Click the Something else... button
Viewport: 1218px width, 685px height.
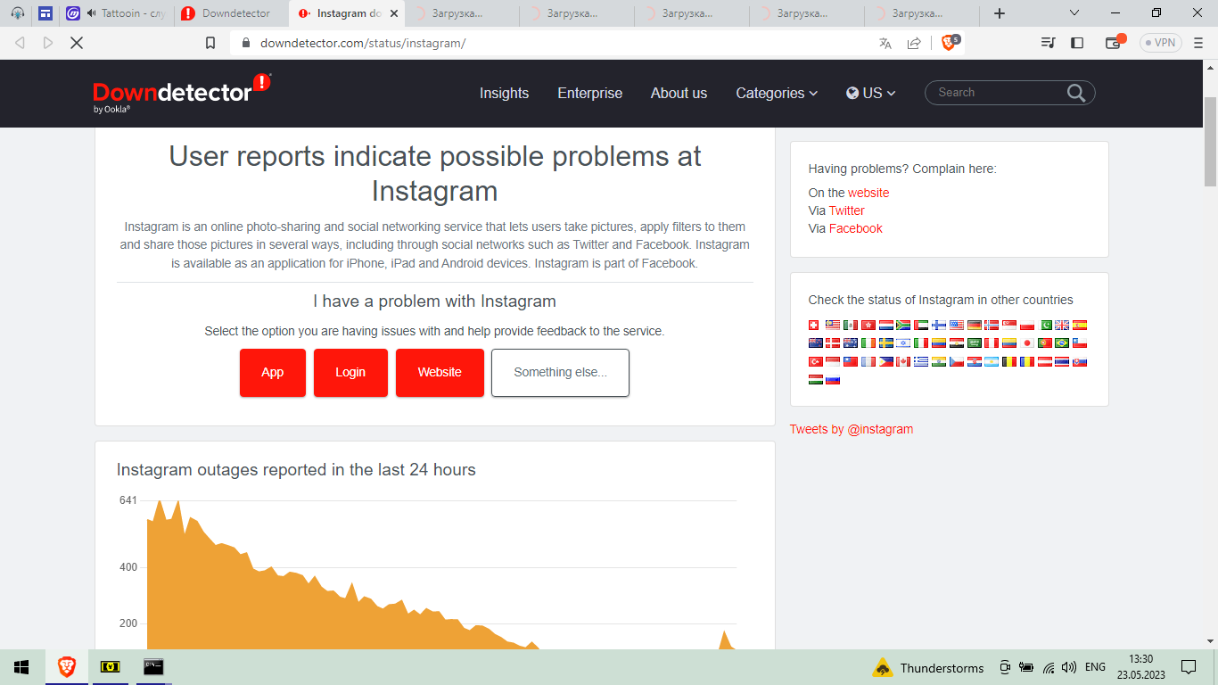[x=560, y=373]
